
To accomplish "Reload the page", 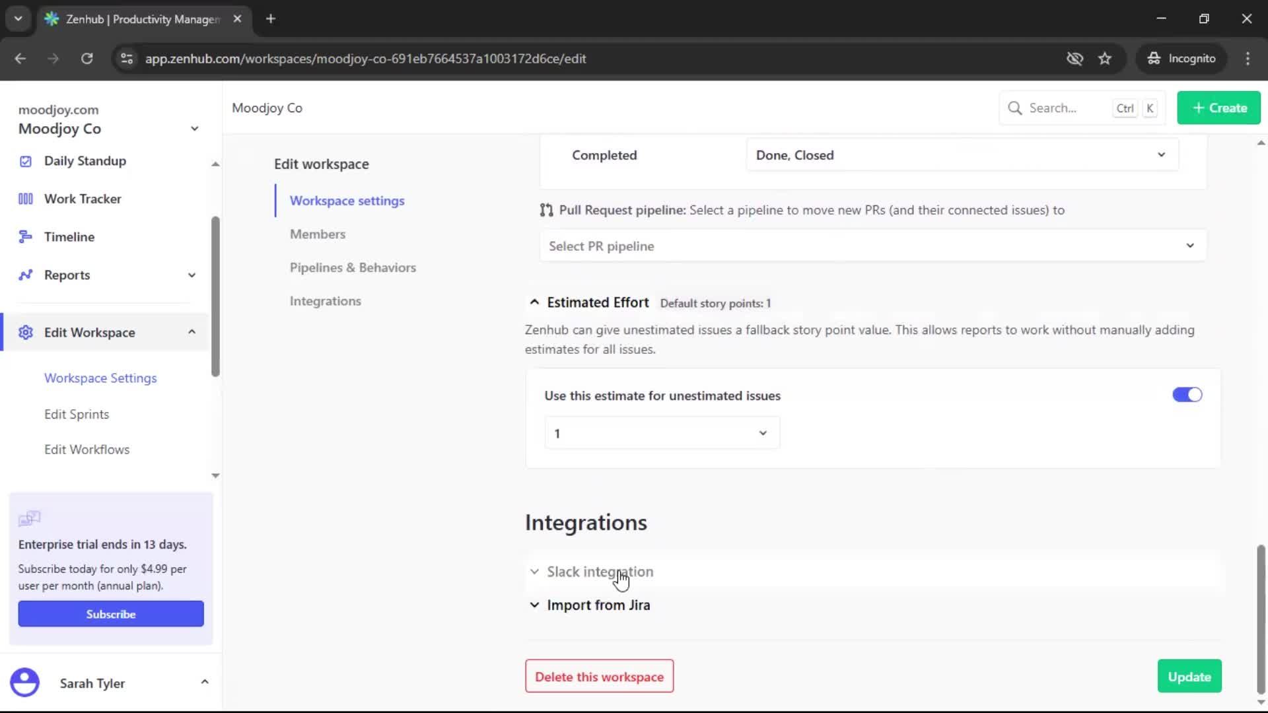I will tap(87, 58).
